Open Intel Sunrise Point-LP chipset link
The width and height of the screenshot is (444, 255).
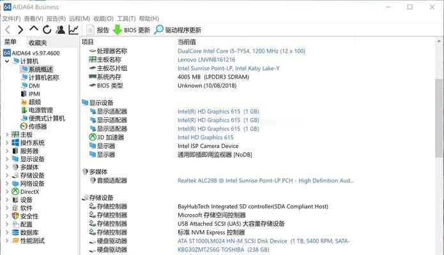229,68
